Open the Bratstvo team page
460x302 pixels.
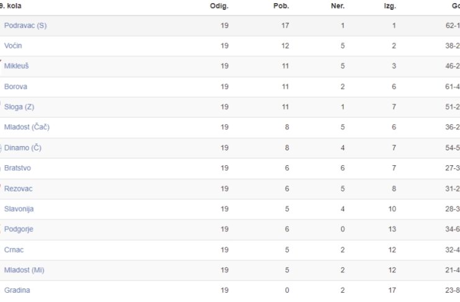pyautogui.click(x=17, y=168)
